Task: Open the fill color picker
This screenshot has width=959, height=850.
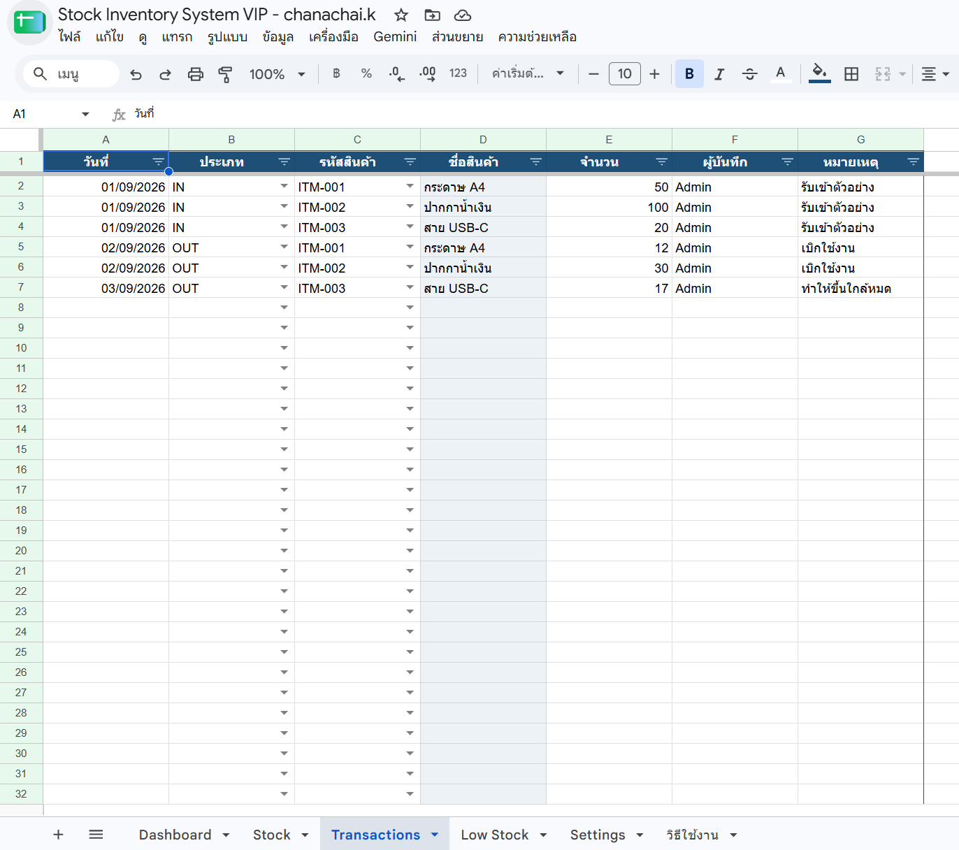Action: [x=819, y=74]
